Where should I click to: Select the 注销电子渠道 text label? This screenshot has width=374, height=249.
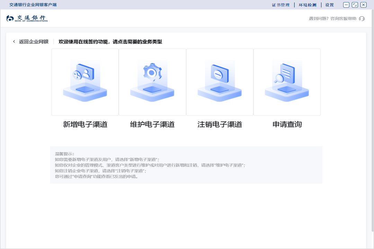219,124
